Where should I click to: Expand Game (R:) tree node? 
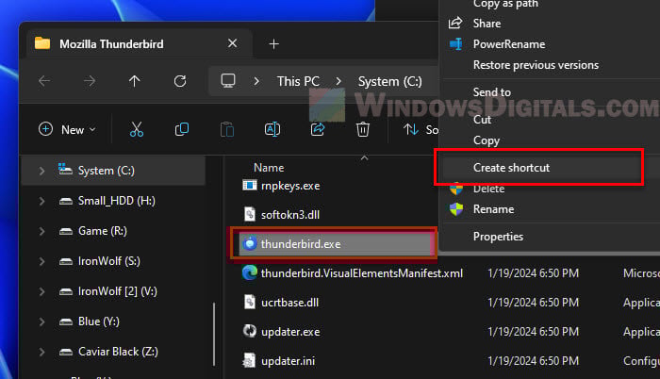coord(41,231)
